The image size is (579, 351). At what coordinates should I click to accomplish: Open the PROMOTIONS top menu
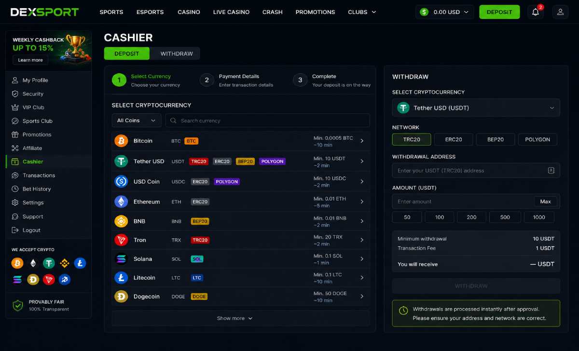(x=315, y=12)
